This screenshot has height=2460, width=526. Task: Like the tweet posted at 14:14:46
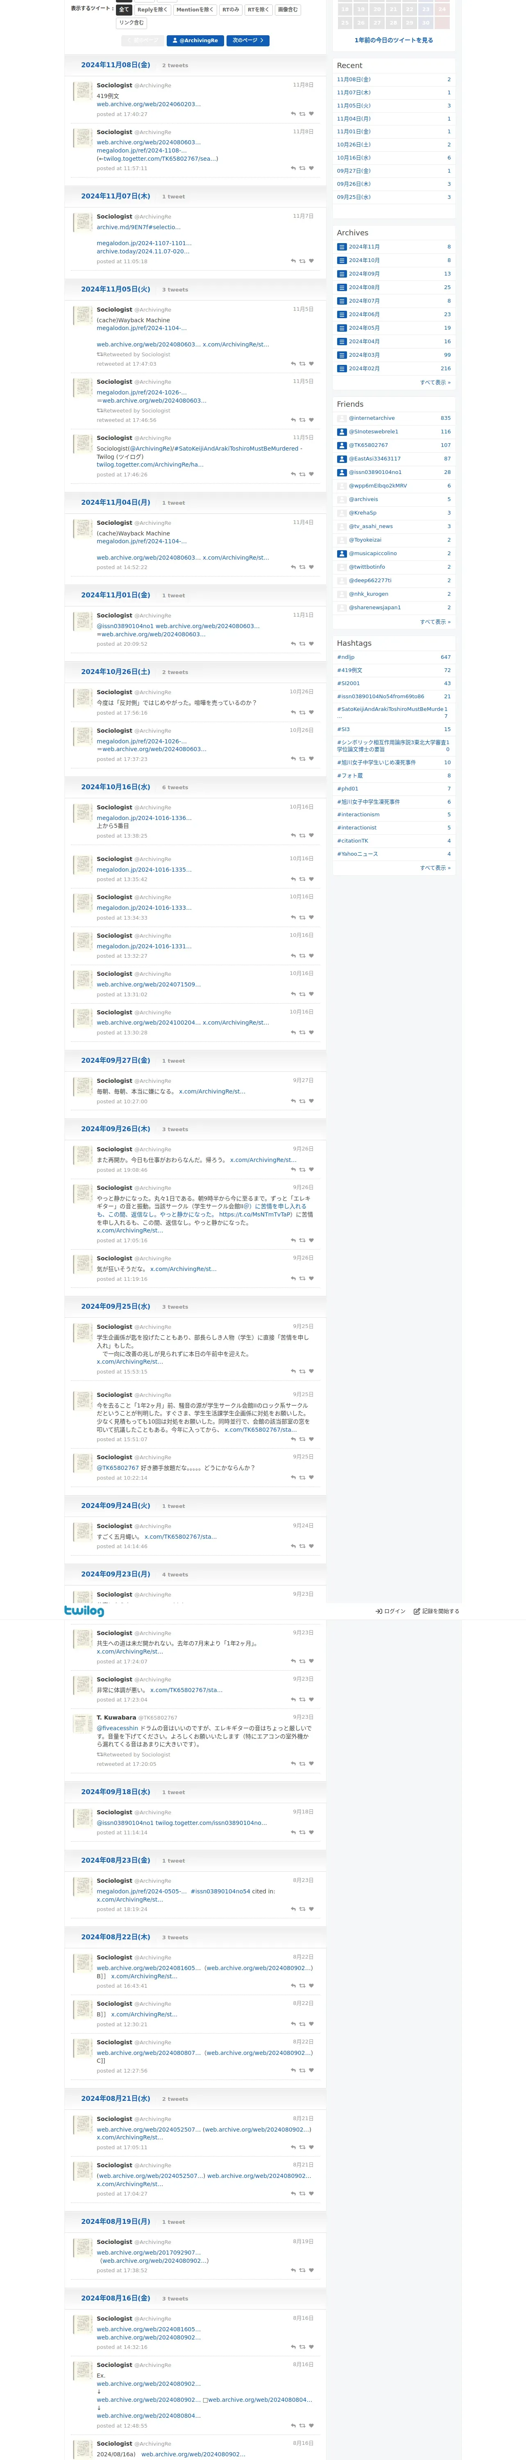311,1546
